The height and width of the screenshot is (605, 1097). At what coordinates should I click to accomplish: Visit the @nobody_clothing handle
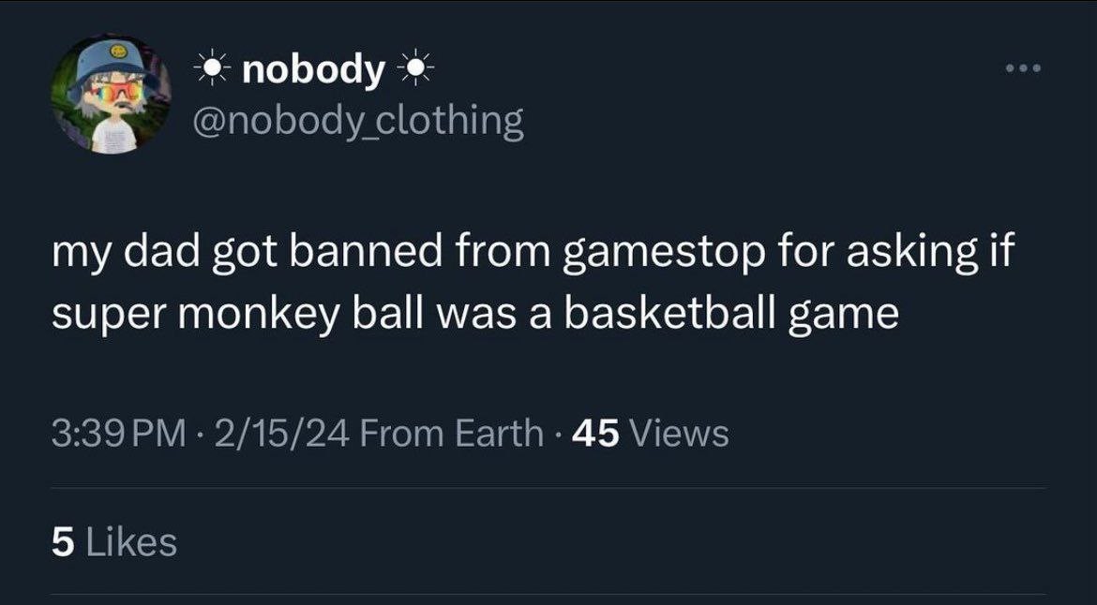357,121
